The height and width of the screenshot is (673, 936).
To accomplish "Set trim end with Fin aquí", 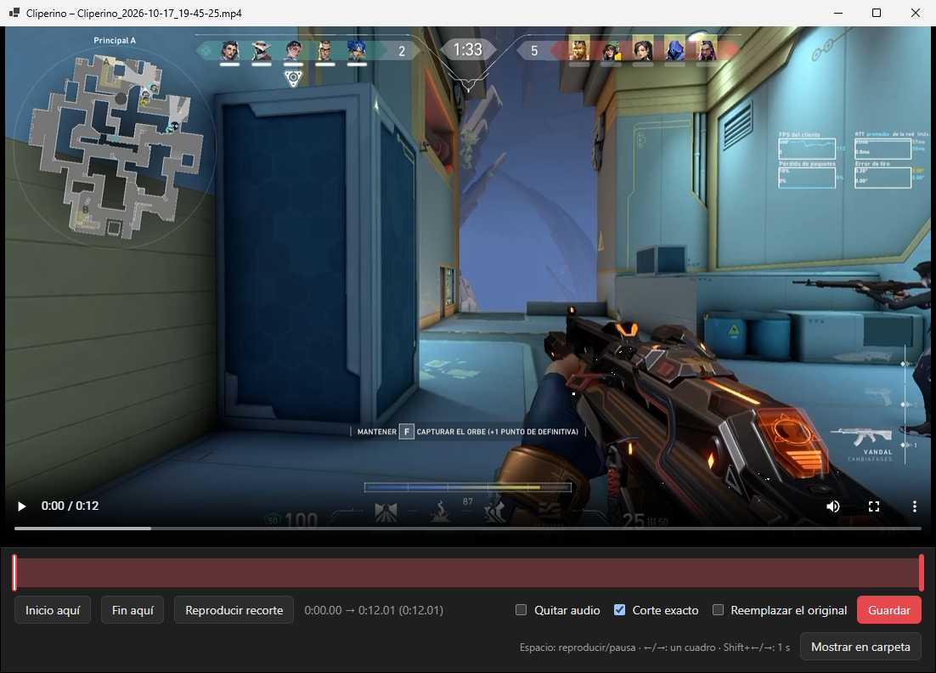I will [x=133, y=610].
